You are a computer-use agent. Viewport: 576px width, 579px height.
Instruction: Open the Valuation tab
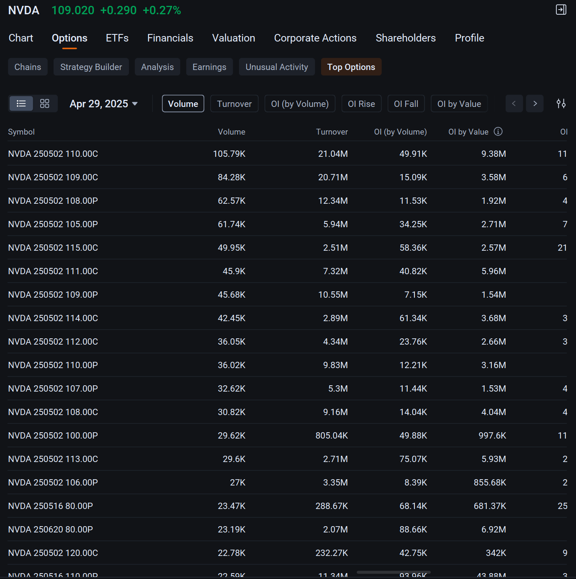click(234, 38)
